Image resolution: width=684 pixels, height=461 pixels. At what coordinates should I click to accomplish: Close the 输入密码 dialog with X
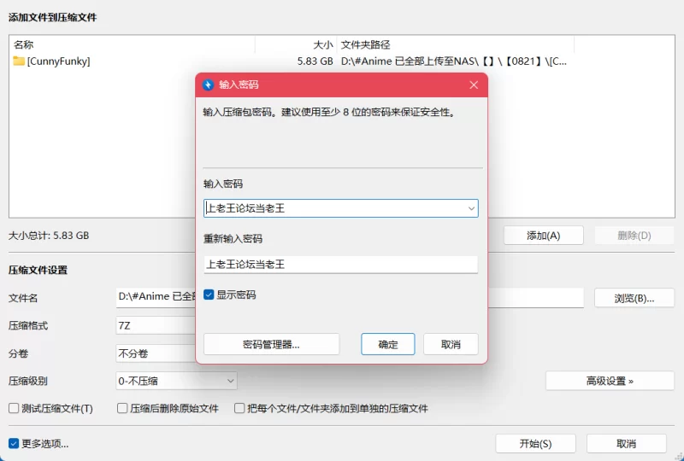tap(474, 85)
